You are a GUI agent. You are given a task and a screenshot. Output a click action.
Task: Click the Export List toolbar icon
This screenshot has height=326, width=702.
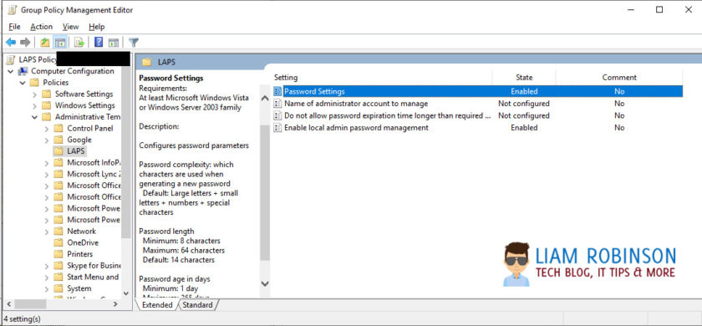click(79, 43)
